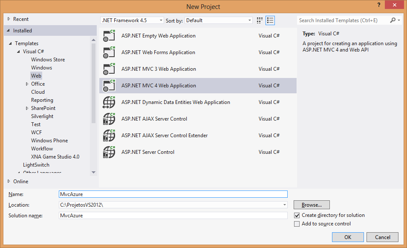Expand the Office tree node
The height and width of the screenshot is (248, 407).
(27, 84)
